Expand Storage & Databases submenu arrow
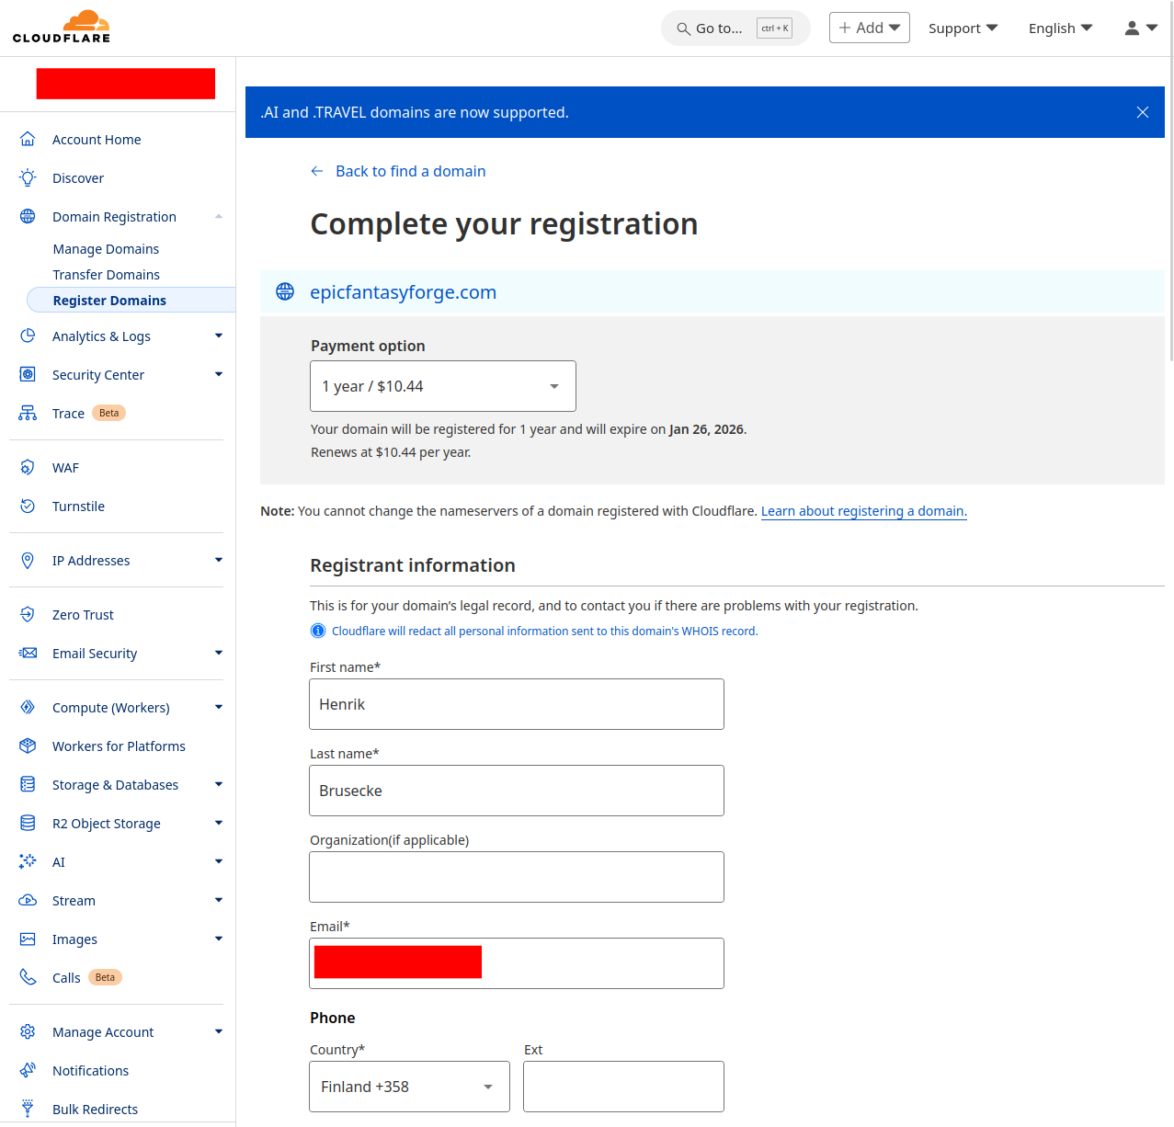The height and width of the screenshot is (1127, 1174). [219, 784]
